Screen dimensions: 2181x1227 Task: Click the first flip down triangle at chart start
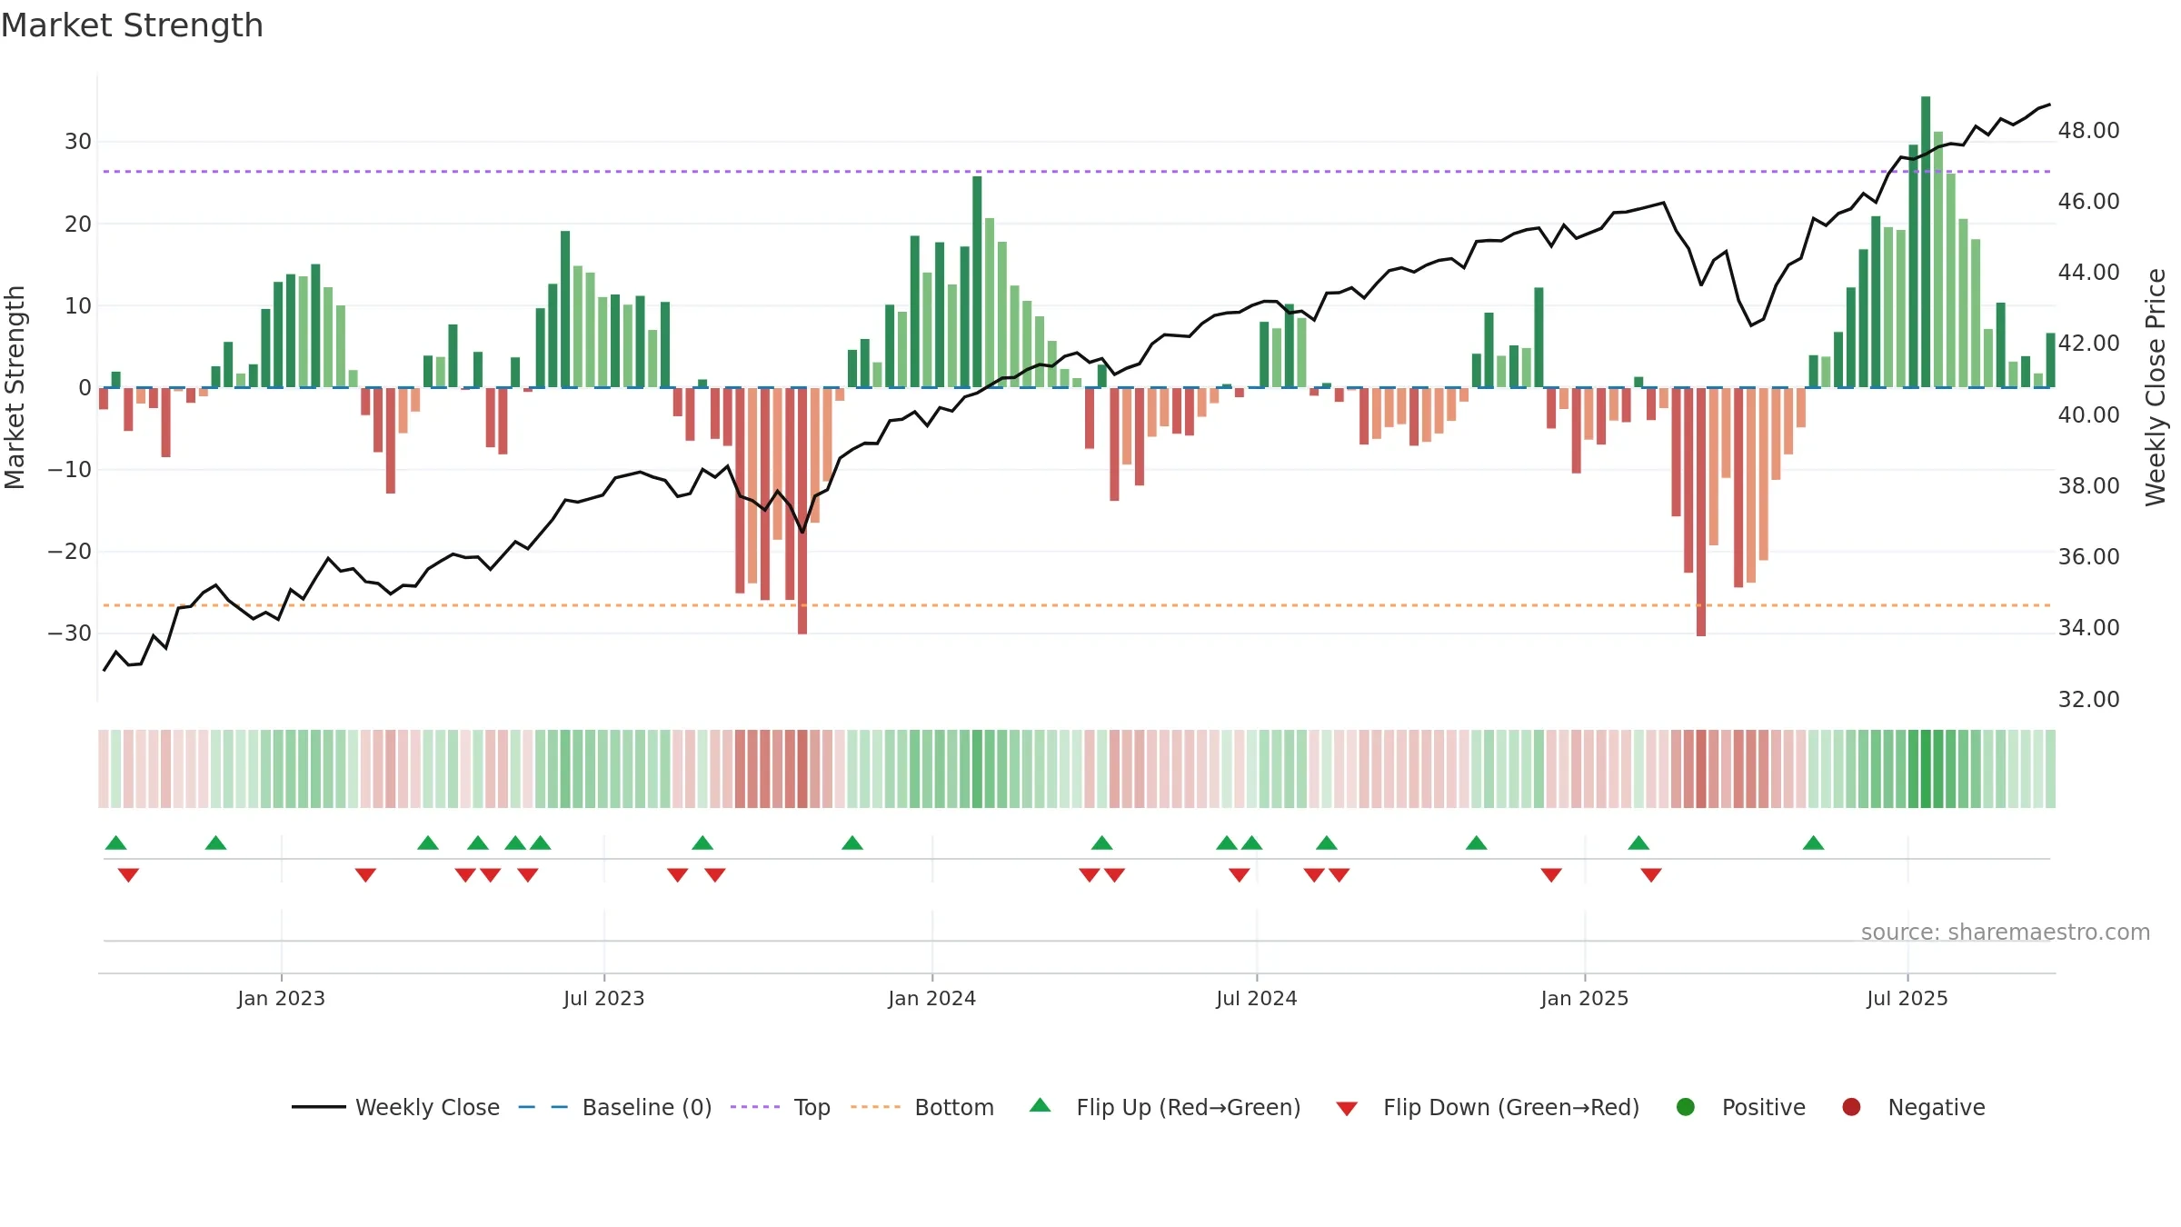[x=128, y=874]
